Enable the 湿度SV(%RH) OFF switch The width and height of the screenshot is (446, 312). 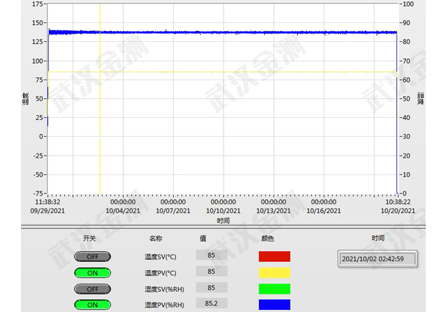92,289
